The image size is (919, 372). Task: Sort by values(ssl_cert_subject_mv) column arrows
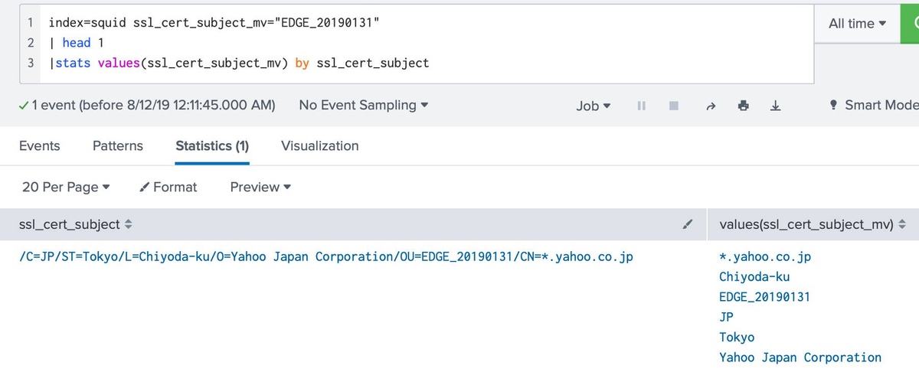(x=901, y=224)
